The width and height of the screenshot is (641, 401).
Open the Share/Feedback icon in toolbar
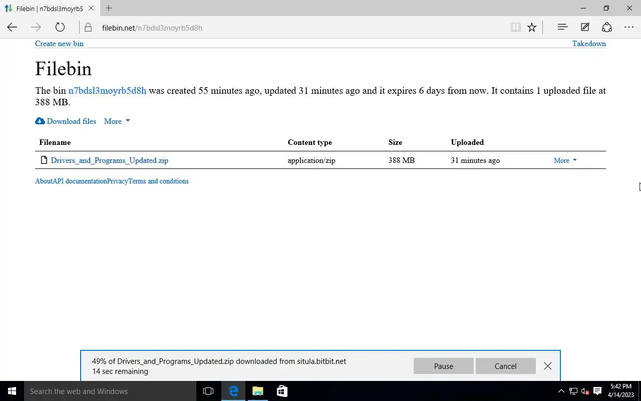click(606, 28)
